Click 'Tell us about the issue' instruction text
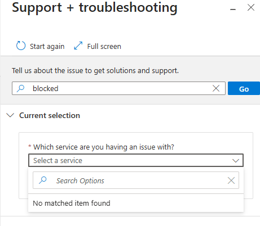260x226 pixels. pyautogui.click(x=95, y=71)
